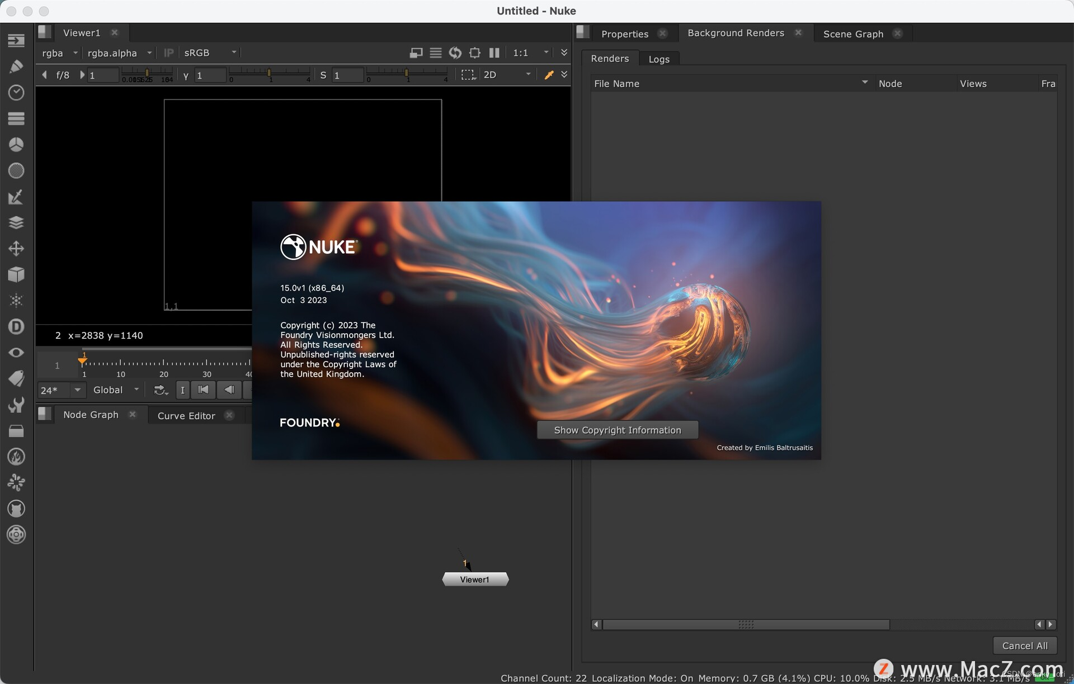This screenshot has width=1074, height=684.
Task: Switch to the Logs tab
Action: [x=659, y=59]
